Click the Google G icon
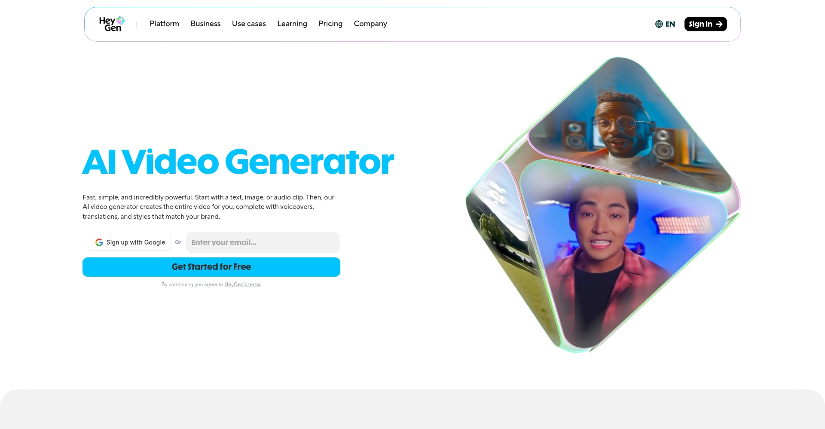825x429 pixels. click(x=99, y=242)
